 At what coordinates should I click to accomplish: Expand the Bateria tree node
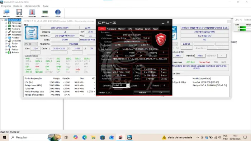point(6,52)
